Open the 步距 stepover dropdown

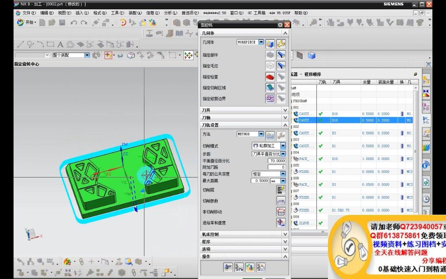pyautogui.click(x=283, y=154)
